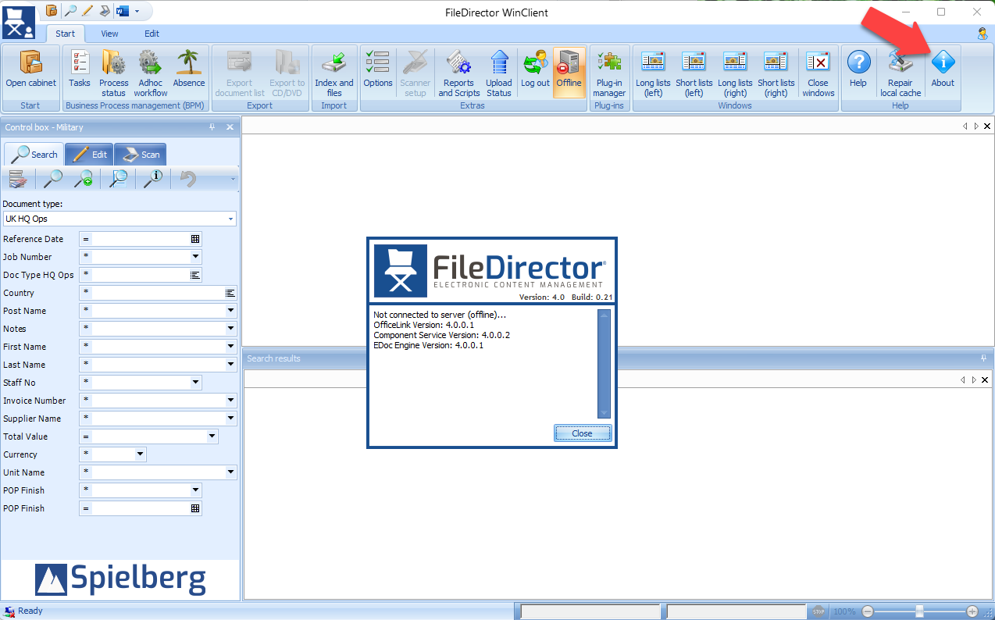Click the magnifier with info icon
995x620 pixels.
coord(152,179)
